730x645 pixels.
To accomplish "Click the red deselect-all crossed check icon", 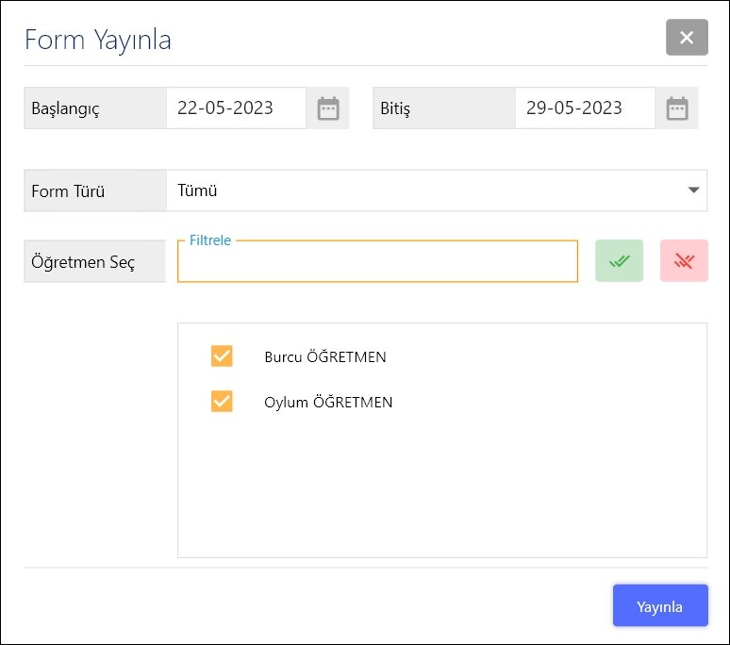I will coord(684,261).
